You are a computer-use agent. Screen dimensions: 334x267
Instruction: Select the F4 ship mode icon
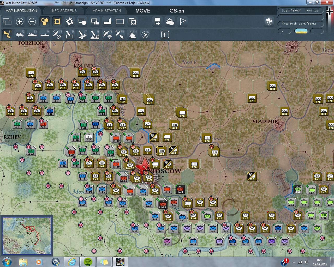(x=45, y=34)
